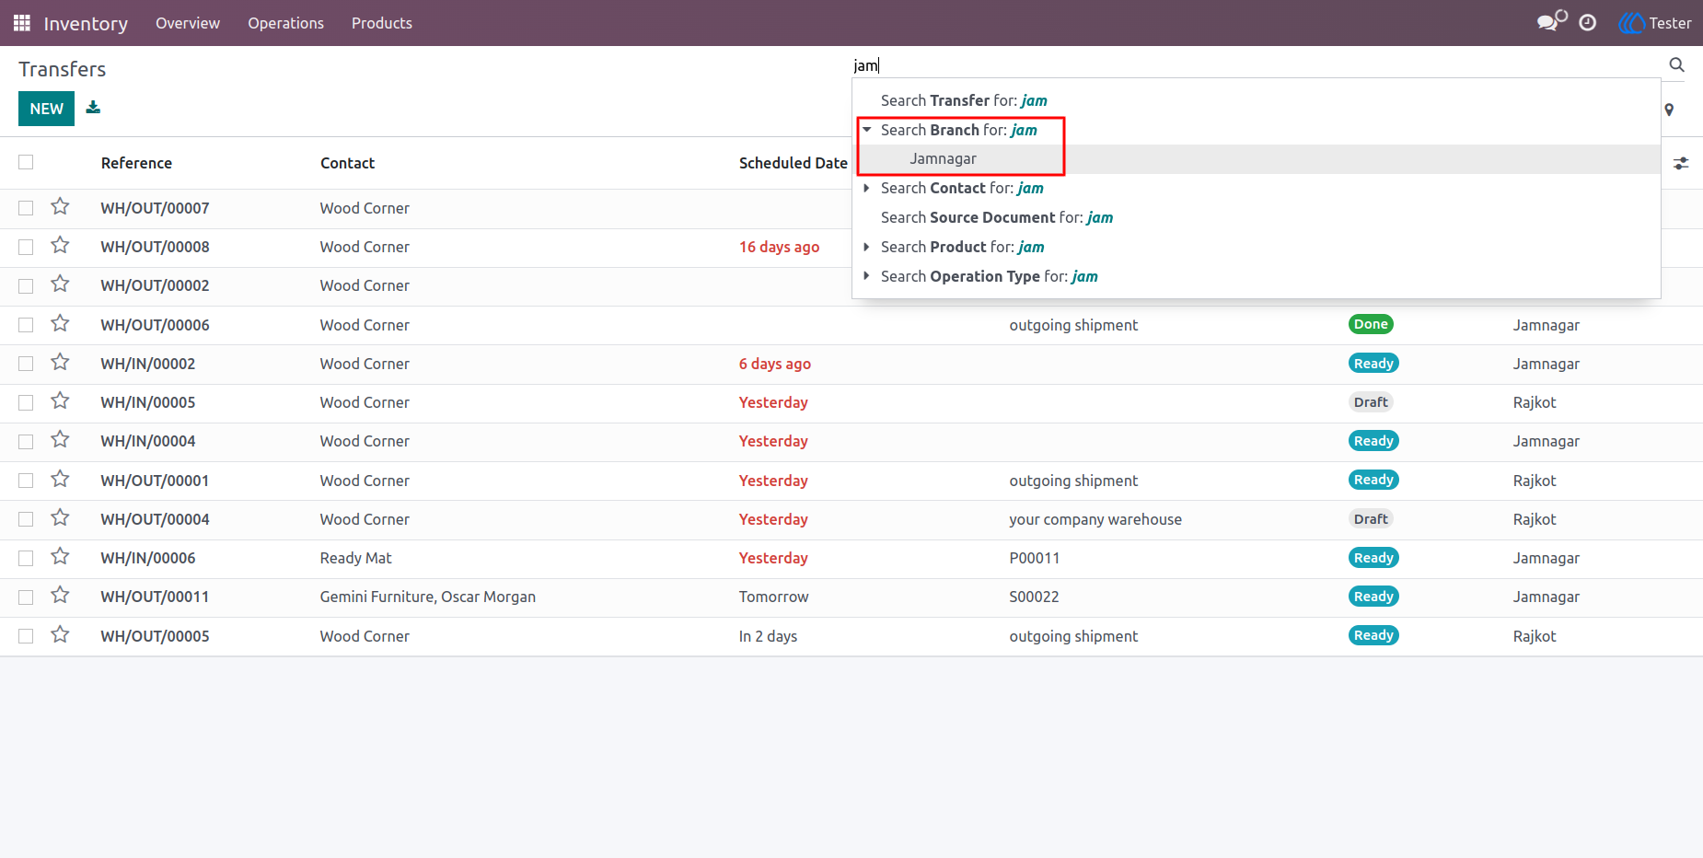
Task: Star the WH/IN/00002 transfer
Action: coord(61,363)
